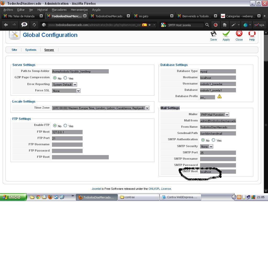Set Enable FTP to No

[x=55, y=126]
